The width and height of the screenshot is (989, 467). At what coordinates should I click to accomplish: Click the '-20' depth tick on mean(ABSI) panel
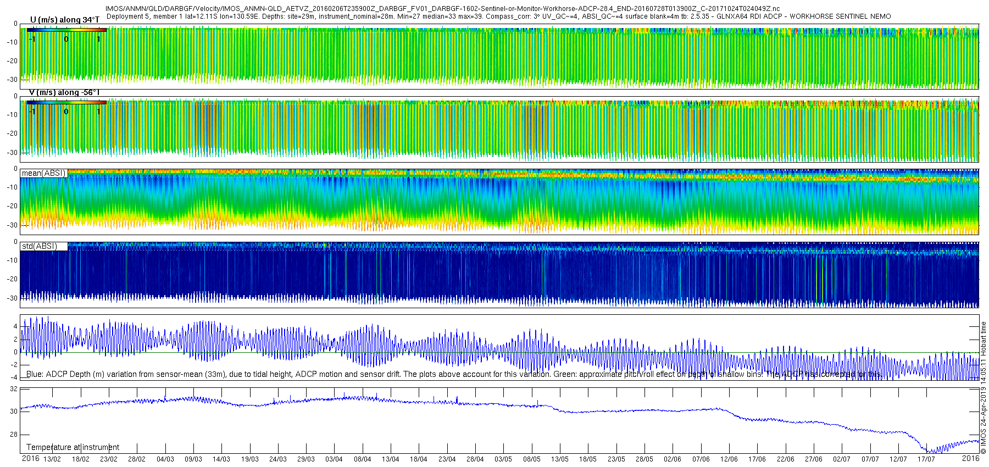12,207
